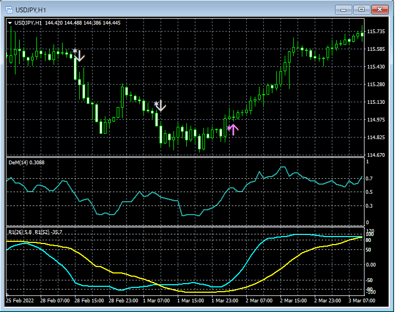This screenshot has height=312, width=395.
Task: Click the chart icon in the title bar
Action: [x=9, y=10]
